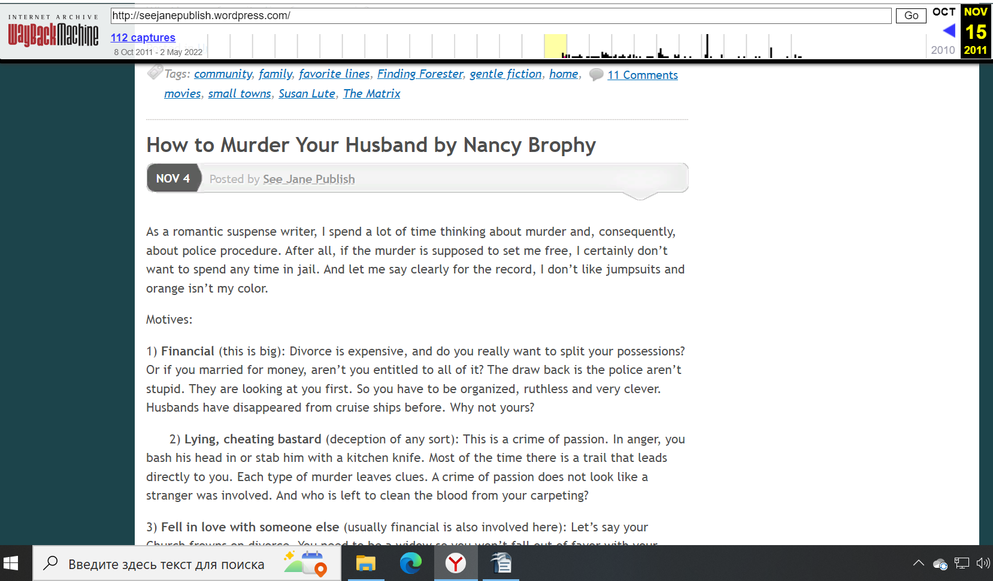Viewport: 993px width, 581px height.
Task: Open the 112 captures link
Action: (x=143, y=38)
